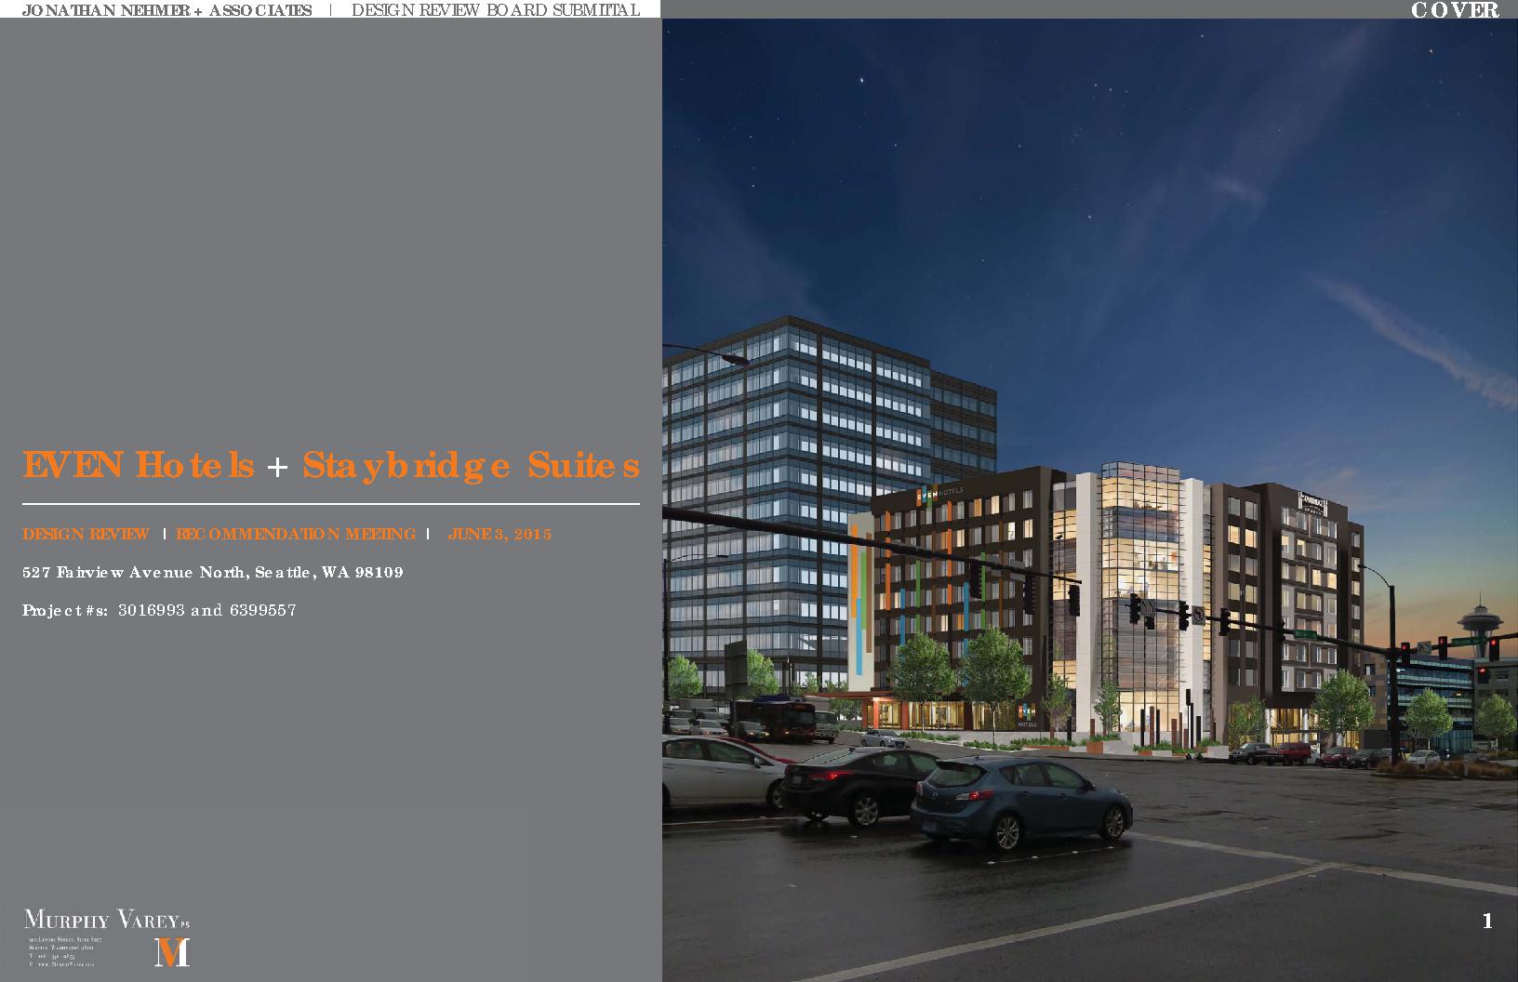
Task: Click page number 1 on the rendering
Action: (1487, 921)
